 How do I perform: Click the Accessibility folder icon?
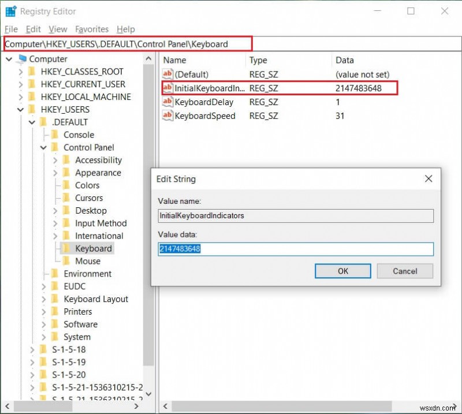65,160
